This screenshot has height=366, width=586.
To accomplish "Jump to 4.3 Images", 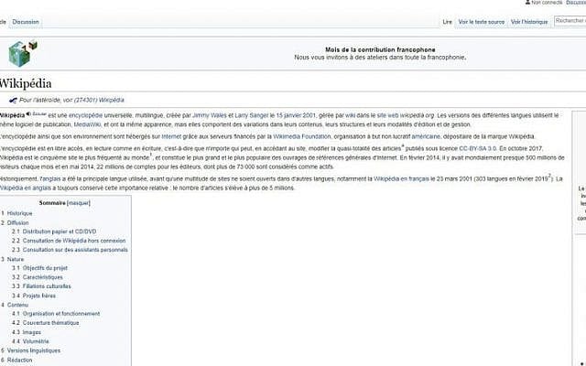I will (27, 332).
